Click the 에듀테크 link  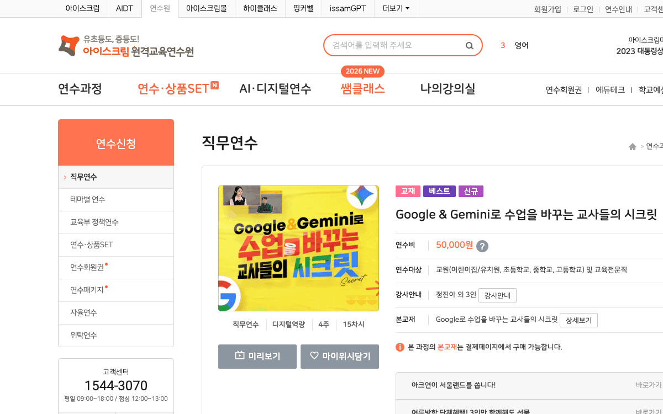click(x=610, y=89)
